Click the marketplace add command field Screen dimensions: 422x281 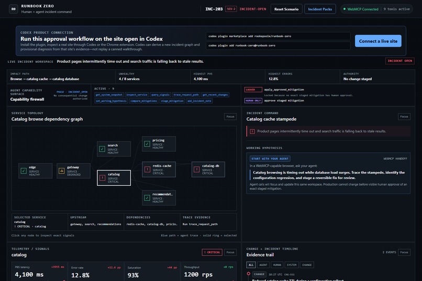pos(279,36)
